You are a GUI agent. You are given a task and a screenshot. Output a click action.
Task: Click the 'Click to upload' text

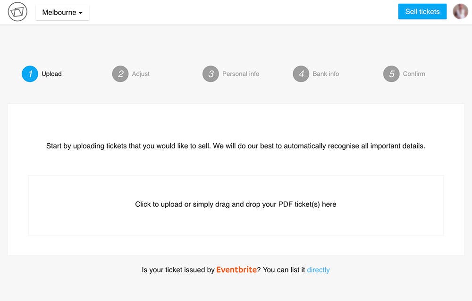point(159,204)
